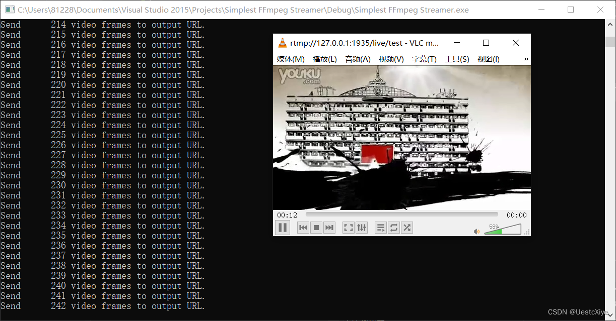Maximize the VLC window
This screenshot has height=321, width=616.
pyautogui.click(x=486, y=43)
